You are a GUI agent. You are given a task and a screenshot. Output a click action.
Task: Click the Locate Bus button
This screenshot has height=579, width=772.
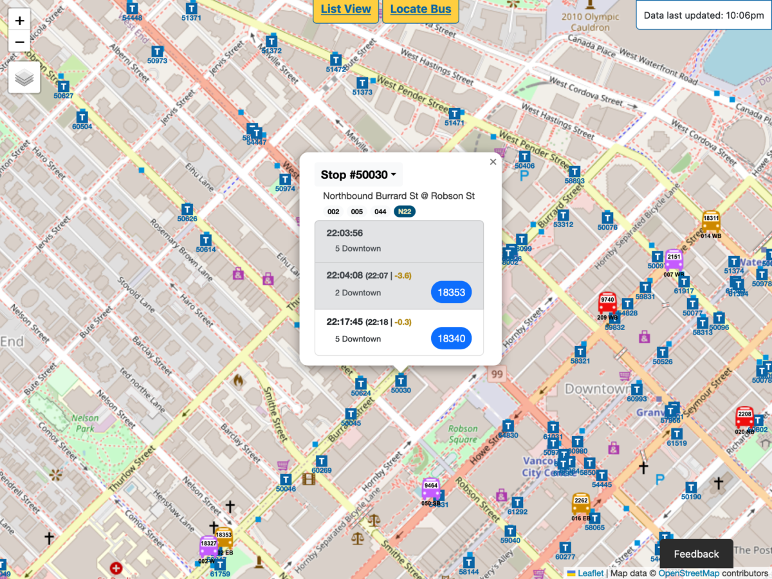(420, 9)
